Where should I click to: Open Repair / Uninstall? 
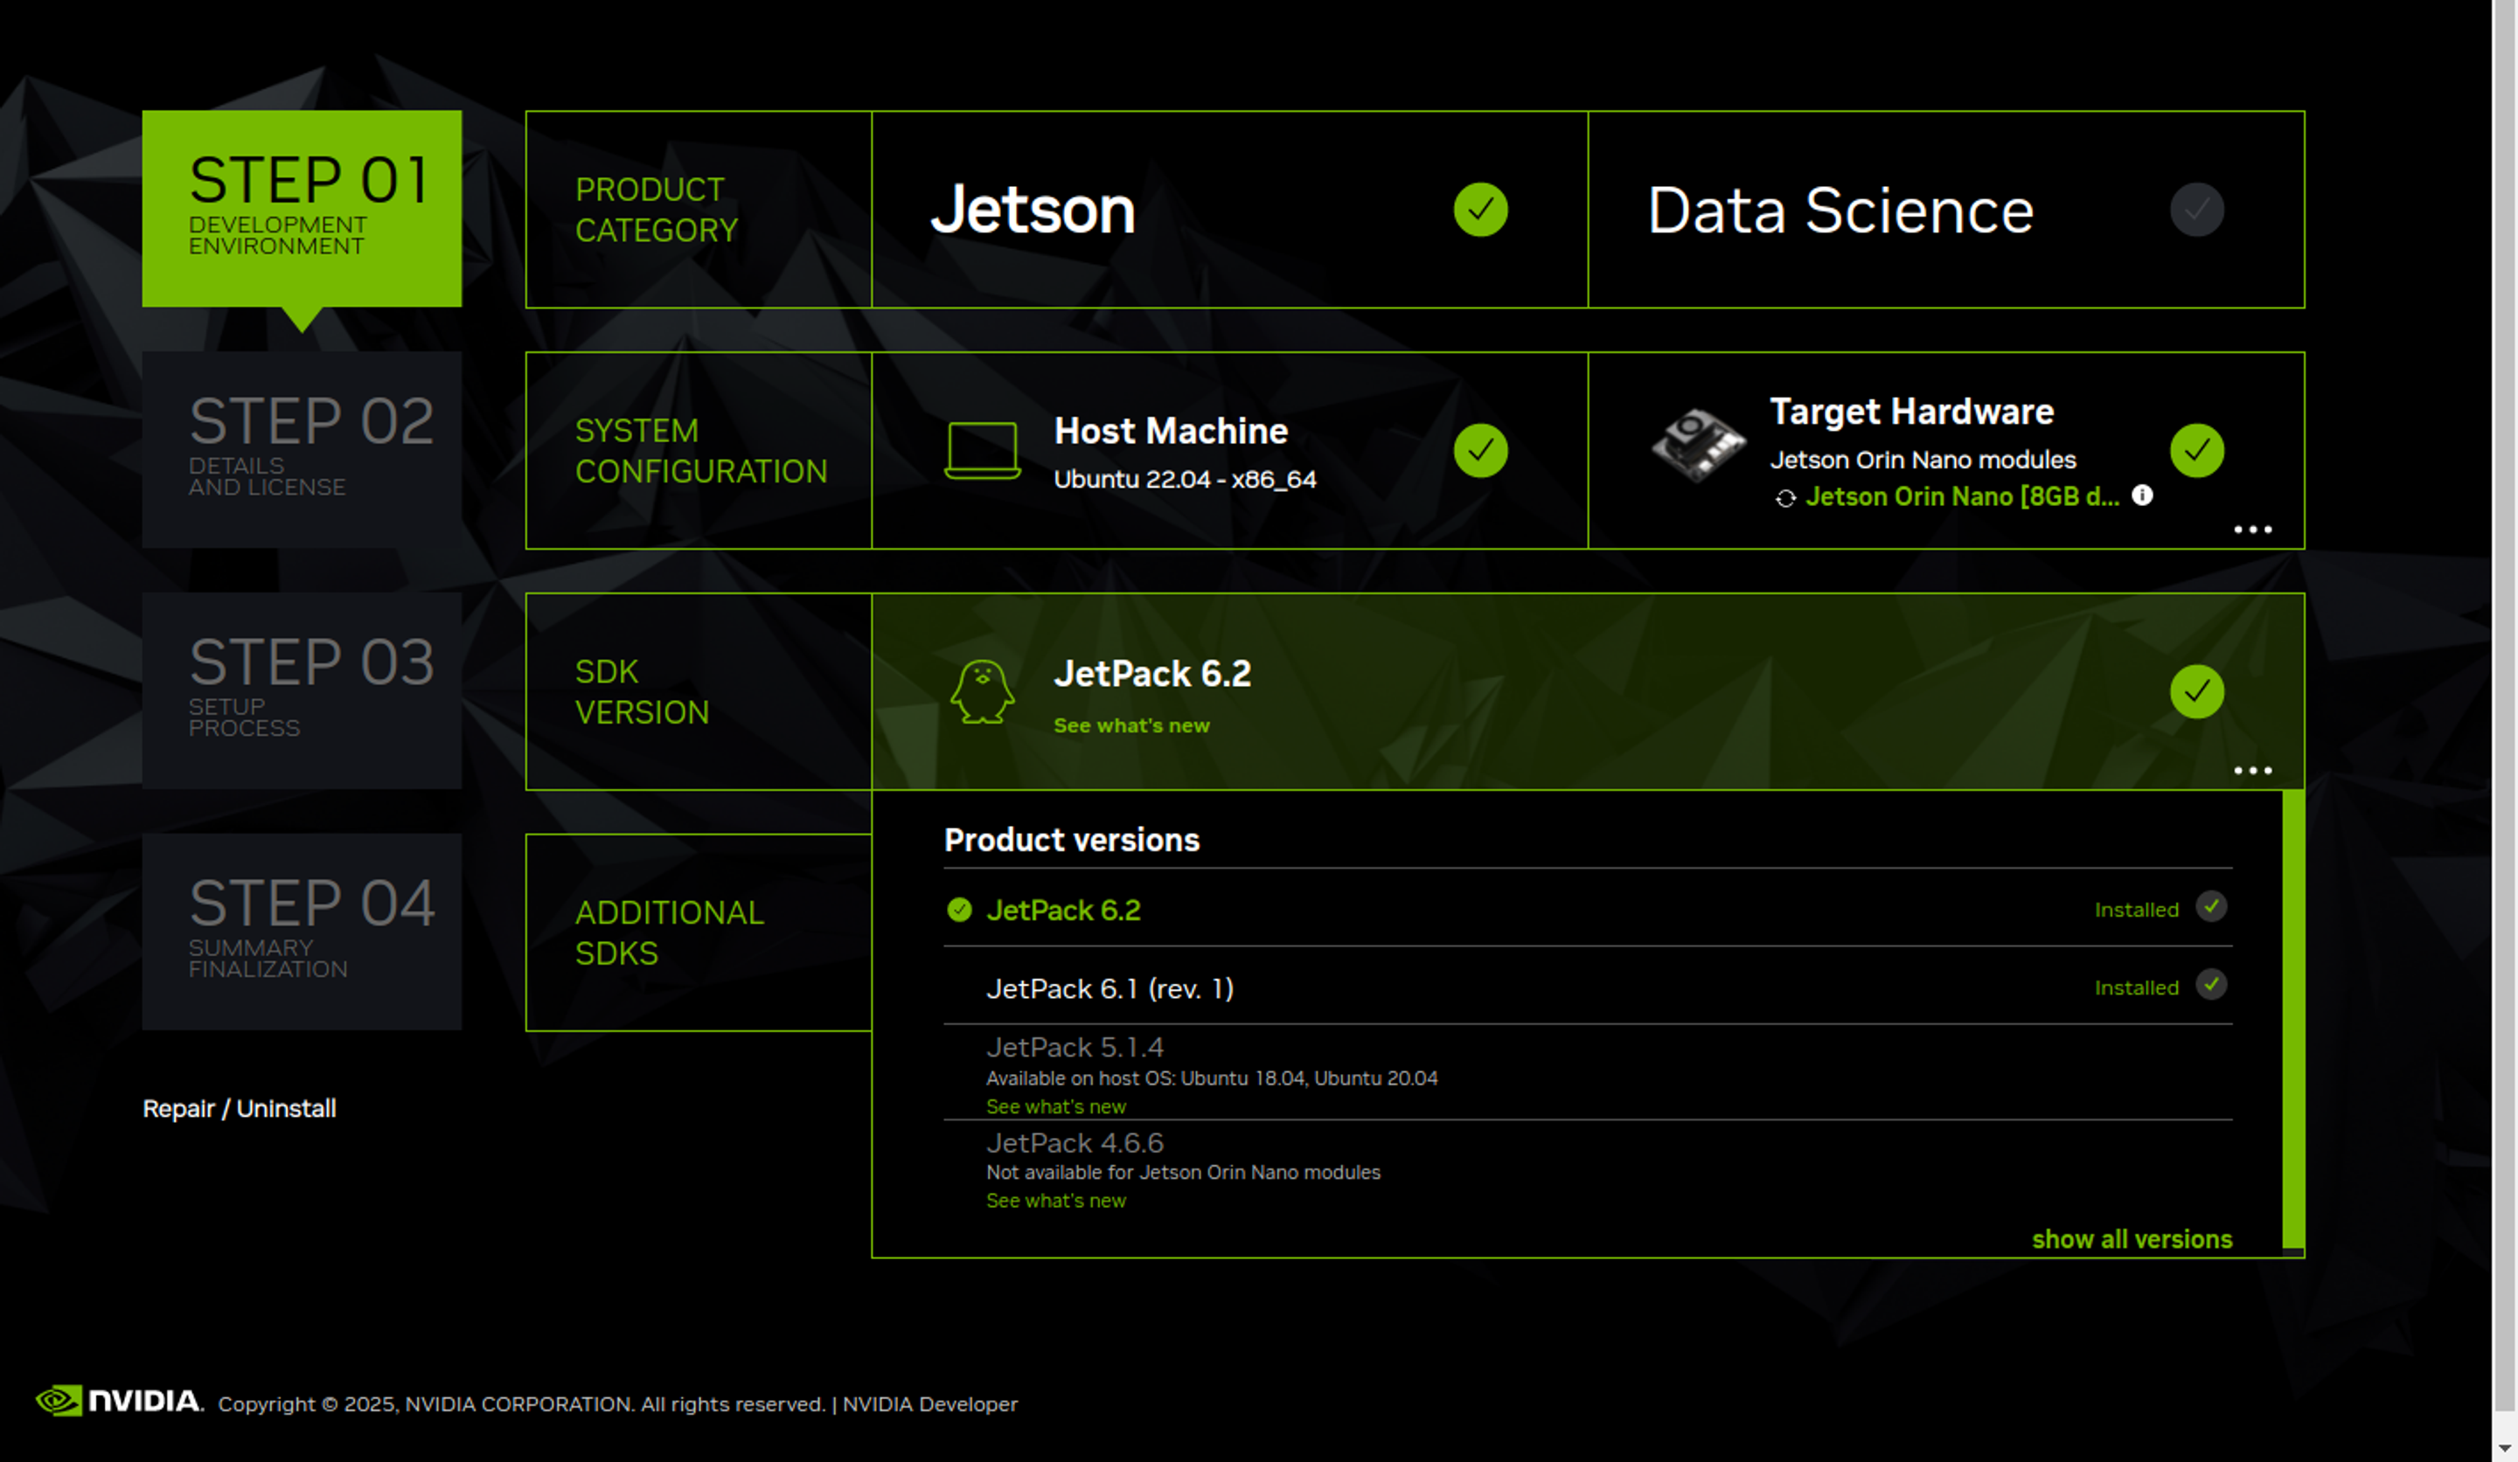tap(239, 1108)
